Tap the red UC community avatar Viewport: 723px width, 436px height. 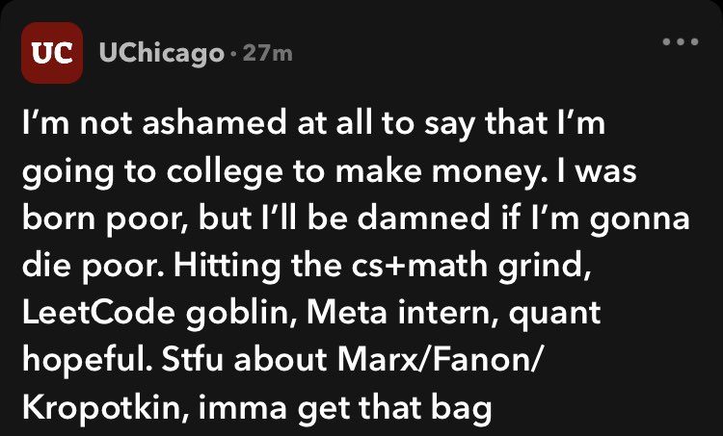52,53
